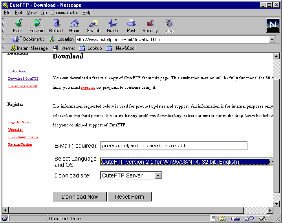The width and height of the screenshot is (282, 223).
Task: Open the License Agreement link
Action: [x=23, y=86]
